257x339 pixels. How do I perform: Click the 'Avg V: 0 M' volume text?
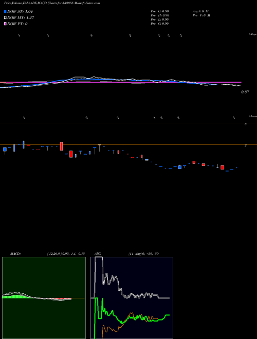pos(200,11)
